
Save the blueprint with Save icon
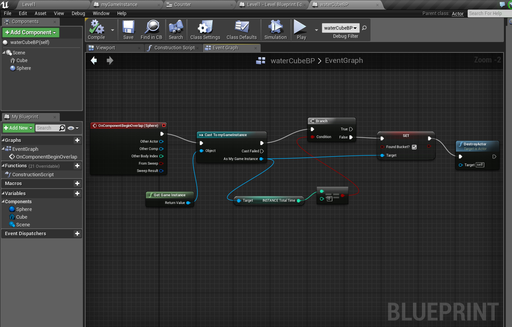click(128, 28)
